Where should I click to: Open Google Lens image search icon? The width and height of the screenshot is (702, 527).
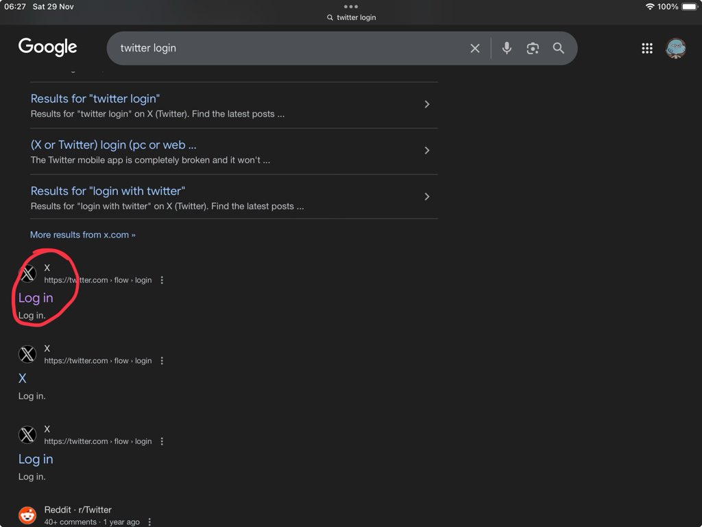pos(532,49)
